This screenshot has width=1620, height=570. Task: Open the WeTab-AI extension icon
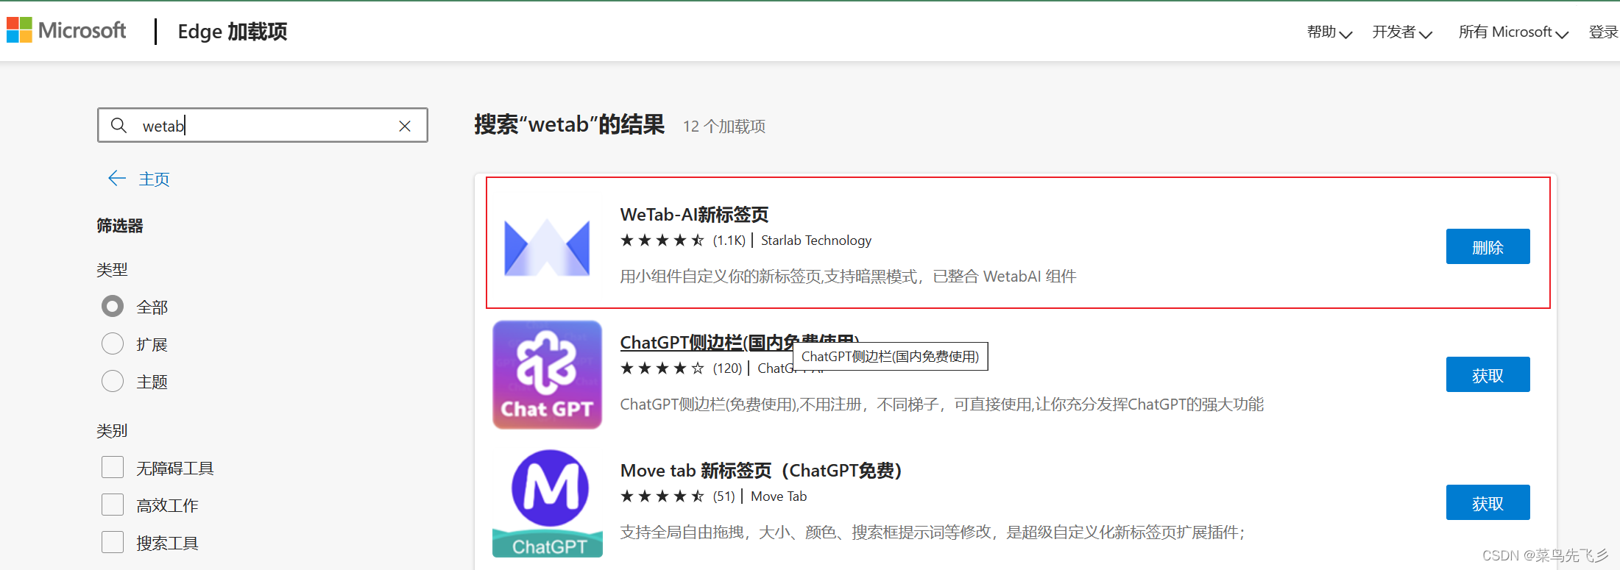click(547, 247)
